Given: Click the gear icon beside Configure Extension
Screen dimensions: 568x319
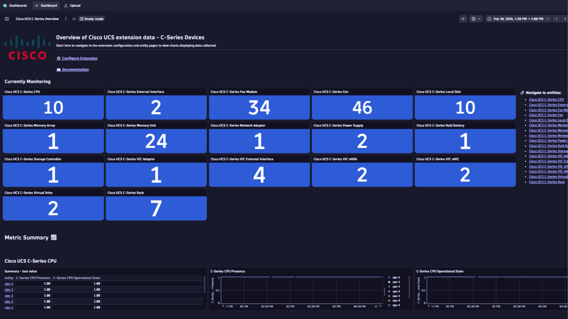Looking at the screenshot, I should [58, 58].
